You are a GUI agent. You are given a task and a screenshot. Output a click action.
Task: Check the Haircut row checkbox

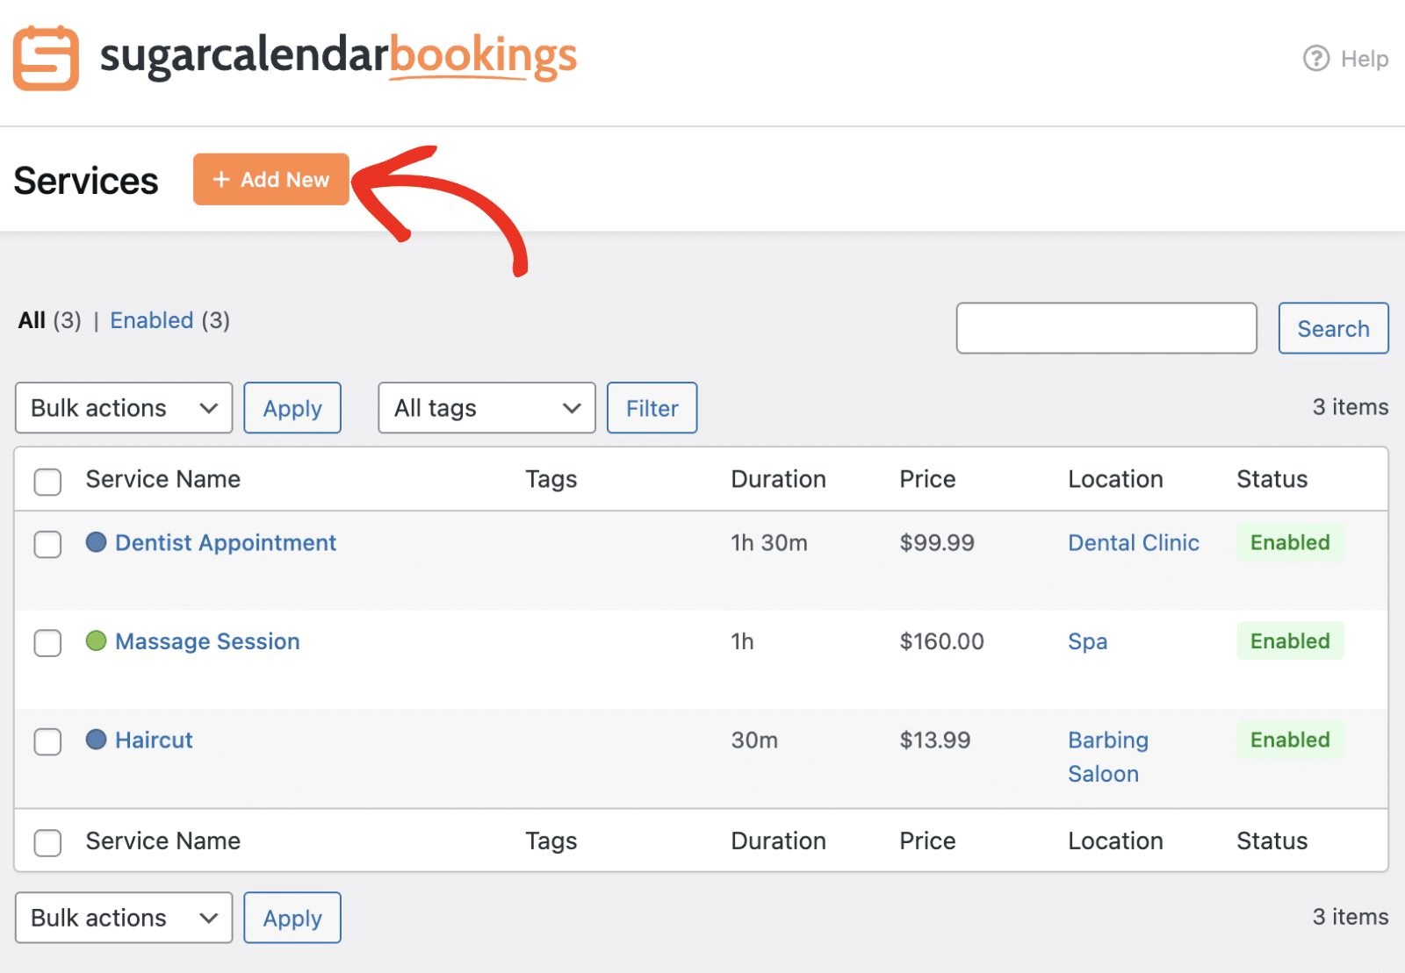click(47, 741)
